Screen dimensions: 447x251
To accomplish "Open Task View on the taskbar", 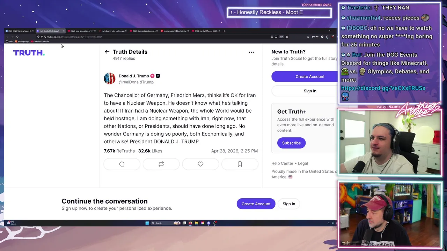I will pos(184,223).
